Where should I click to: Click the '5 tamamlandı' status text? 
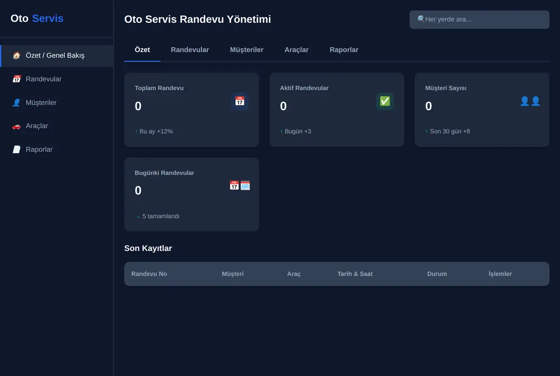point(161,216)
